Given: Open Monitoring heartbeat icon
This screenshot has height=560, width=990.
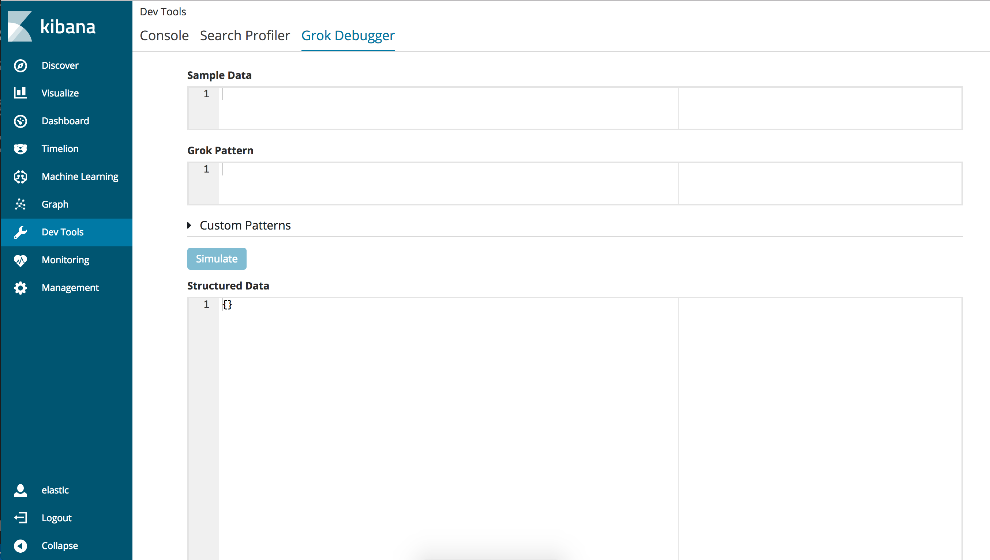Looking at the screenshot, I should pos(20,260).
